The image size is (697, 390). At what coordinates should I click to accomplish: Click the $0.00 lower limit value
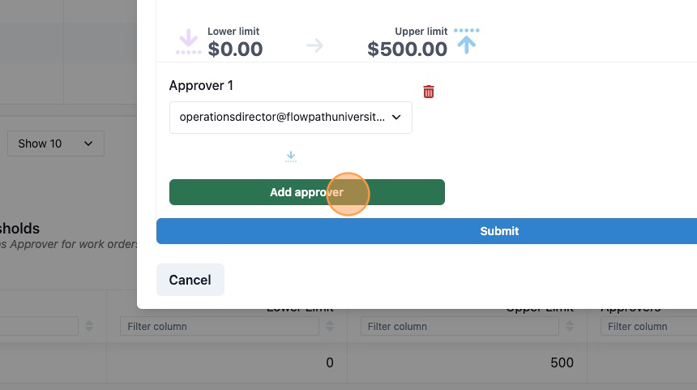point(235,49)
